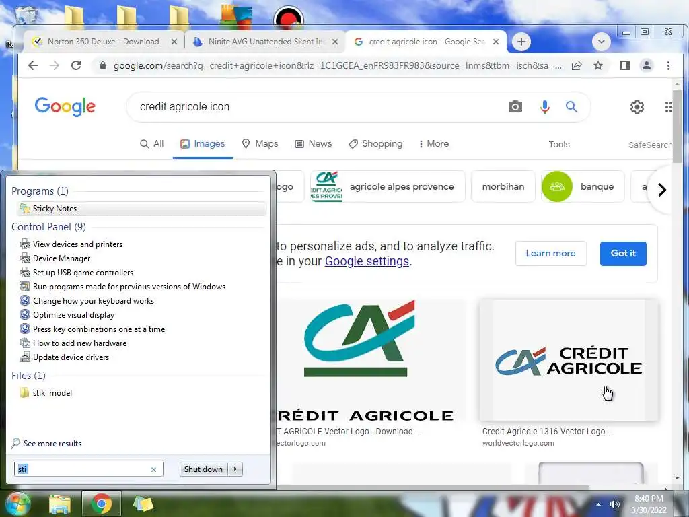The width and height of the screenshot is (689, 517).
Task: Open How to add new hardware
Action: [79, 343]
